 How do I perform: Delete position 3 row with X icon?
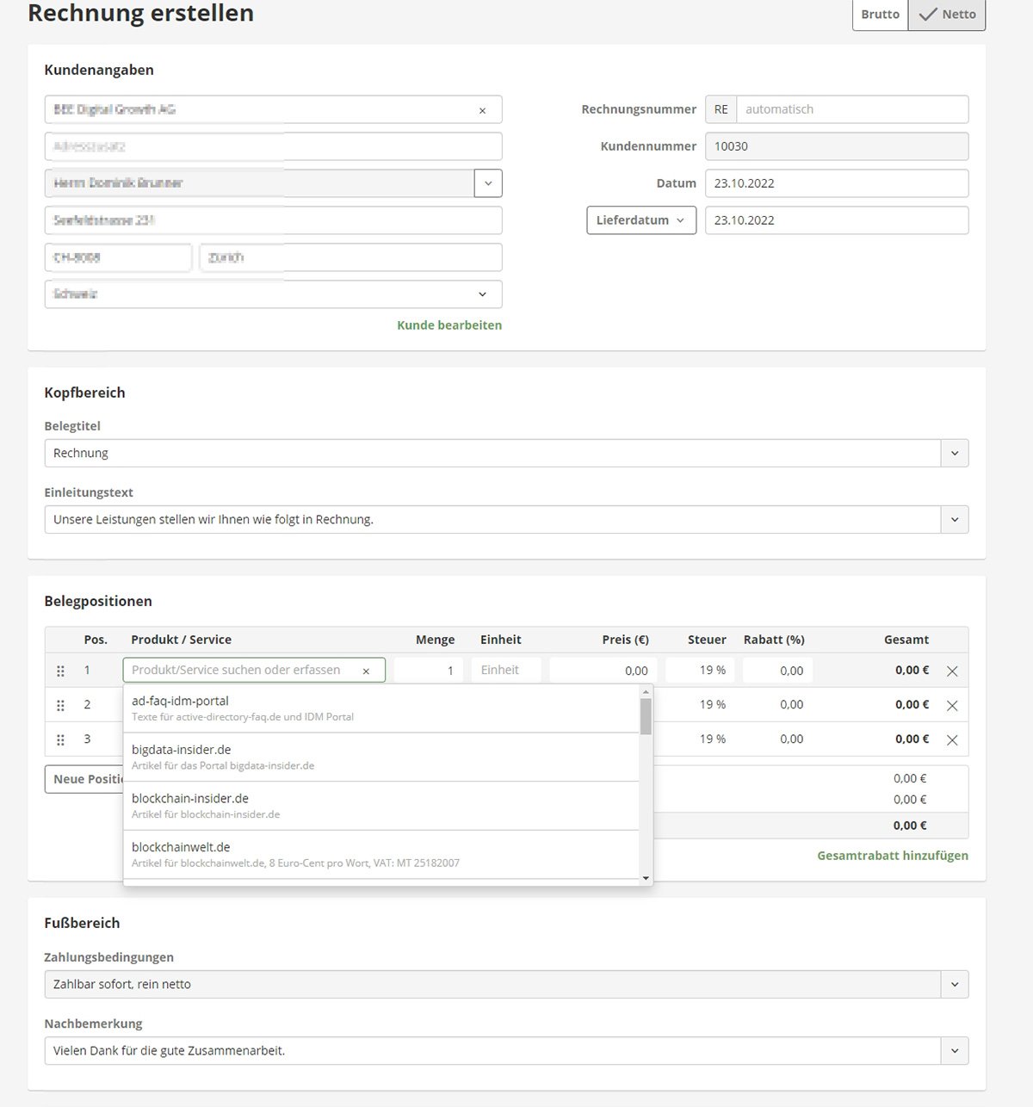coord(952,740)
